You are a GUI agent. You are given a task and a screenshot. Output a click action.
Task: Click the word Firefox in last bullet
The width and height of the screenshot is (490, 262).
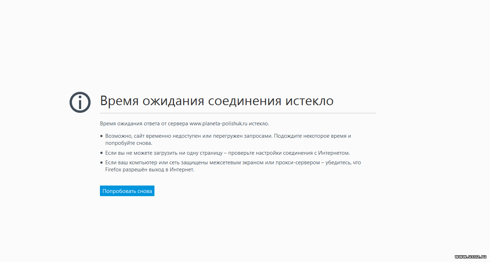click(x=113, y=170)
